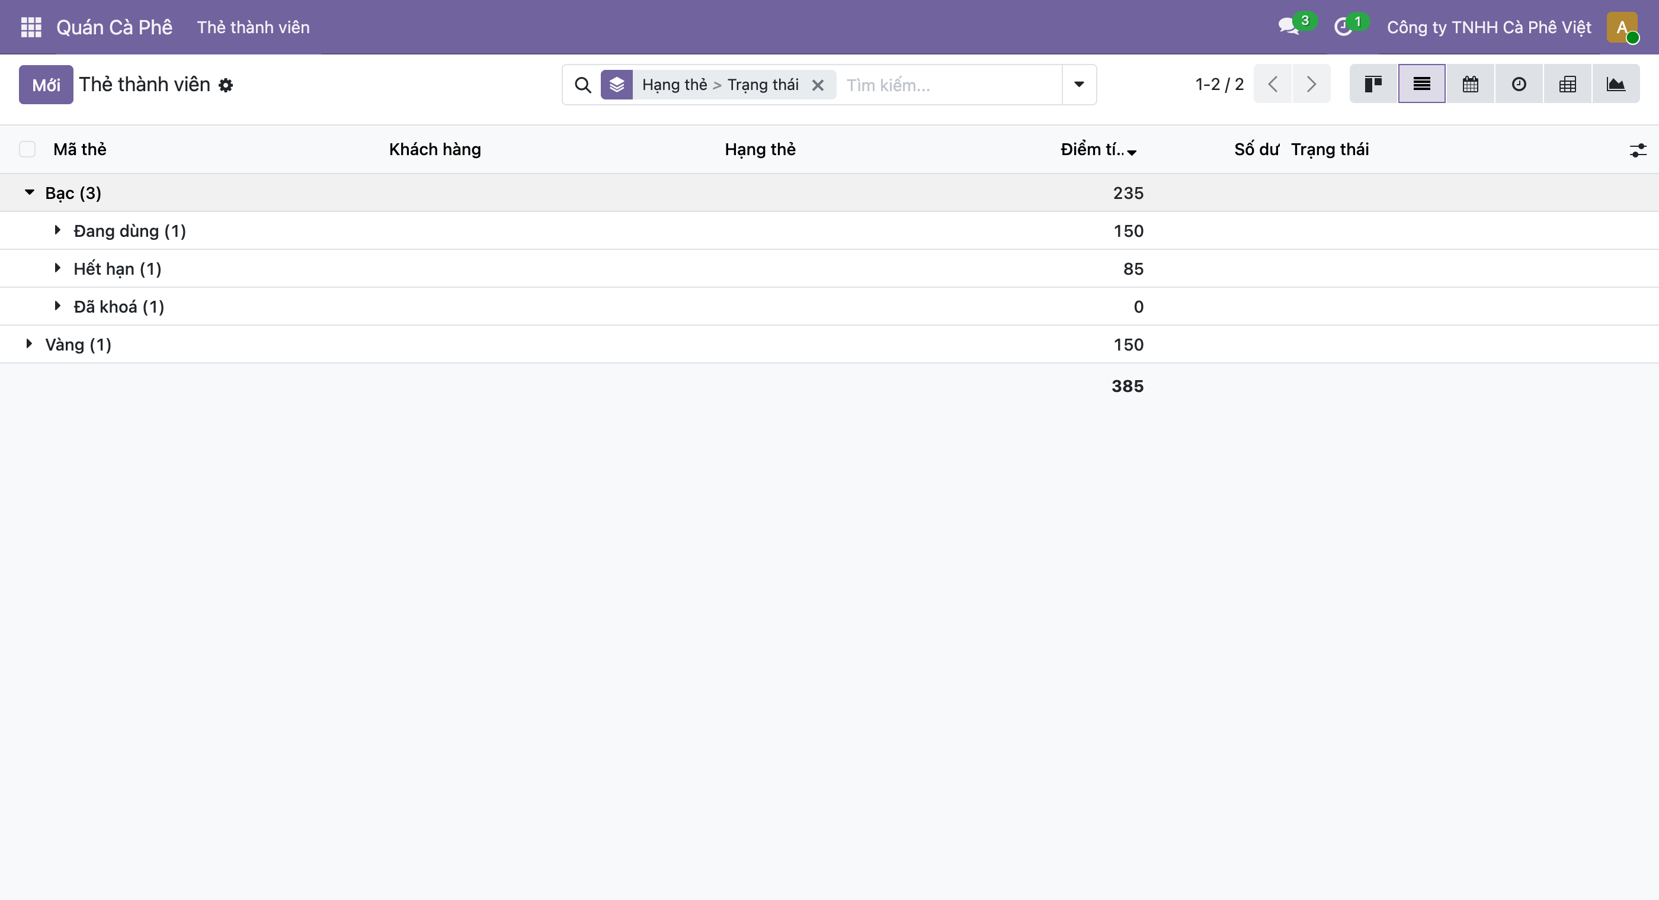Click the 0 value in Đã khoá row
The image size is (1659, 900).
[1139, 307]
